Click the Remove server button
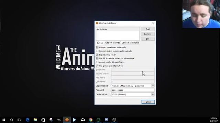 pyautogui.click(x=147, y=34)
